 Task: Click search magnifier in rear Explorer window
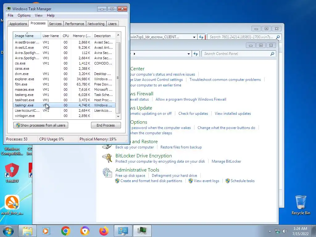click(278, 37)
